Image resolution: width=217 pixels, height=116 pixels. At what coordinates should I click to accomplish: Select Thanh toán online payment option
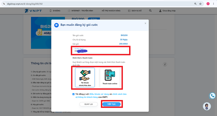click(x=110, y=78)
